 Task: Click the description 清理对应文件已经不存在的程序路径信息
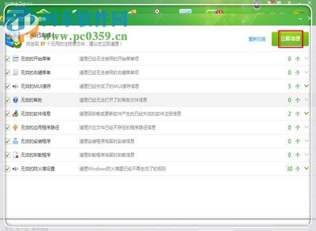click(x=118, y=128)
